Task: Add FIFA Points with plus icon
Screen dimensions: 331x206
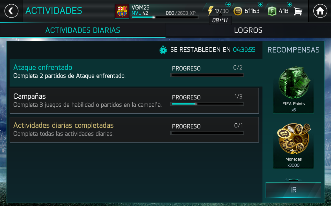Action: 289,4
